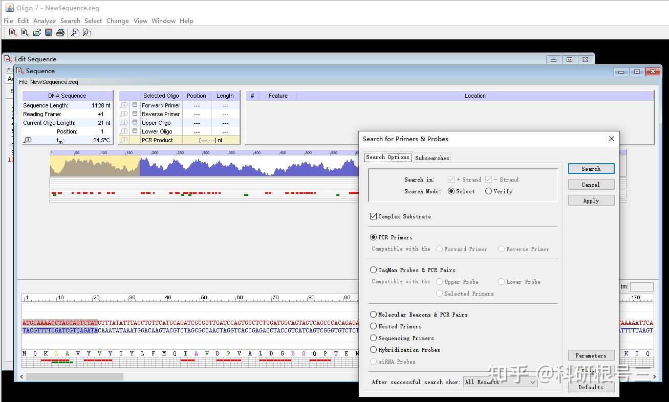Click the Cancel button
The height and width of the screenshot is (402, 669).
pos(591,185)
